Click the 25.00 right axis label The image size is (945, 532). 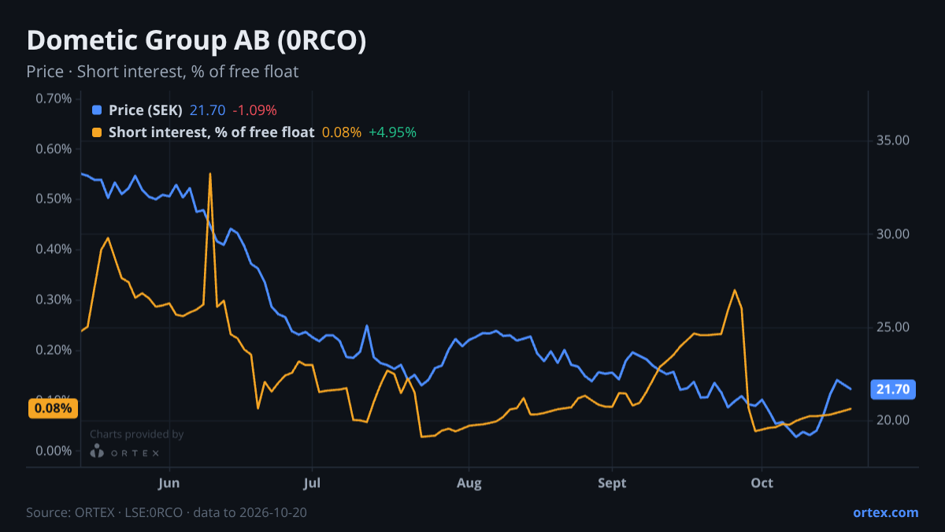[893, 327]
